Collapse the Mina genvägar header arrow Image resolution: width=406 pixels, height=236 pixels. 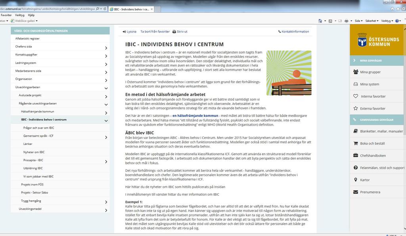354,60
